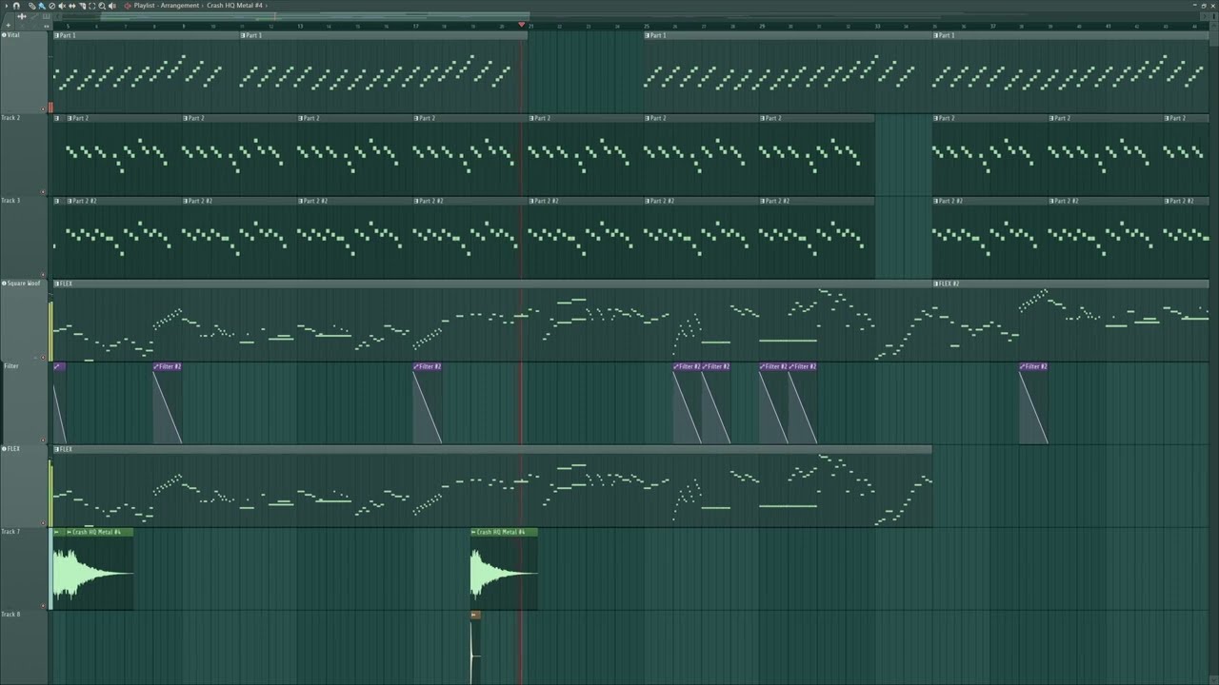Image resolution: width=1219 pixels, height=685 pixels.
Task: Open the playlist options menu arrow
Action: click(x=5, y=6)
